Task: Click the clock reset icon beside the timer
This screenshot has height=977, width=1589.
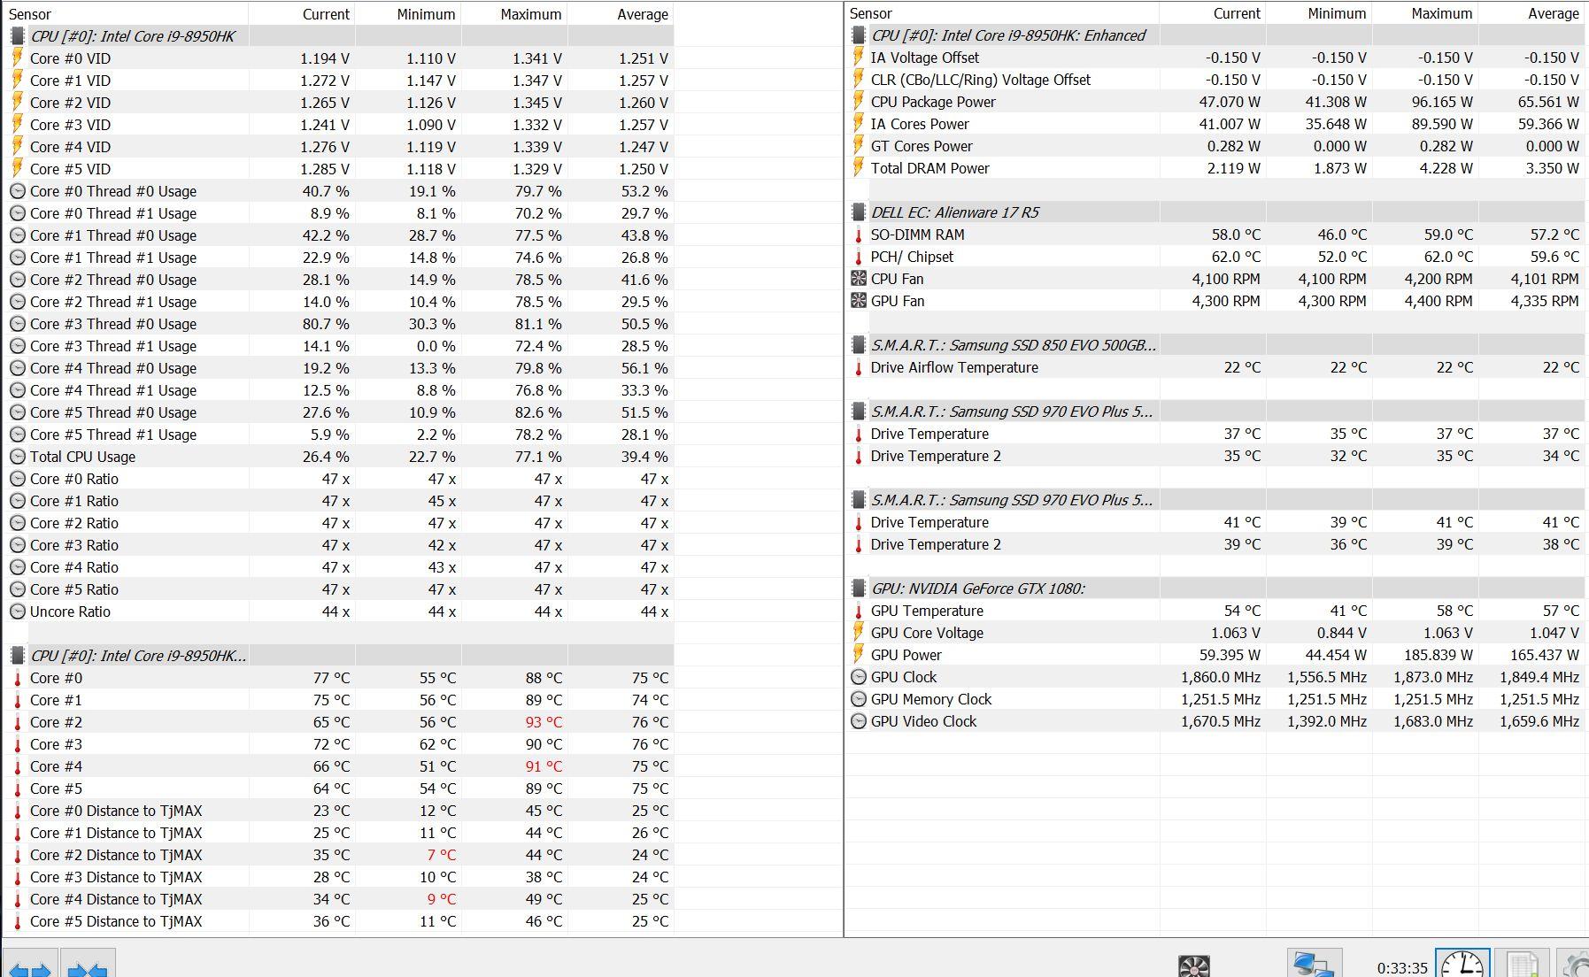Action: click(1462, 965)
